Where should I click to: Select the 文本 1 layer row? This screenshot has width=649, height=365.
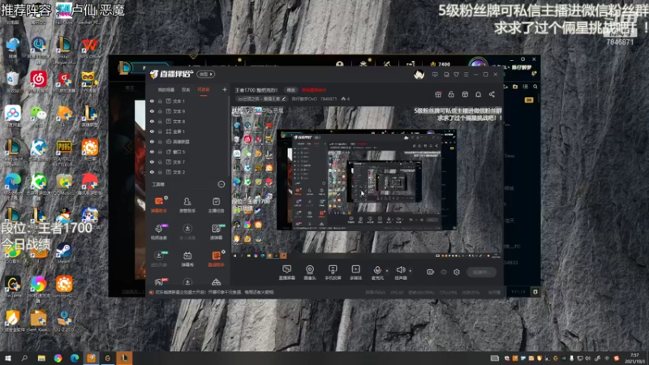point(188,101)
